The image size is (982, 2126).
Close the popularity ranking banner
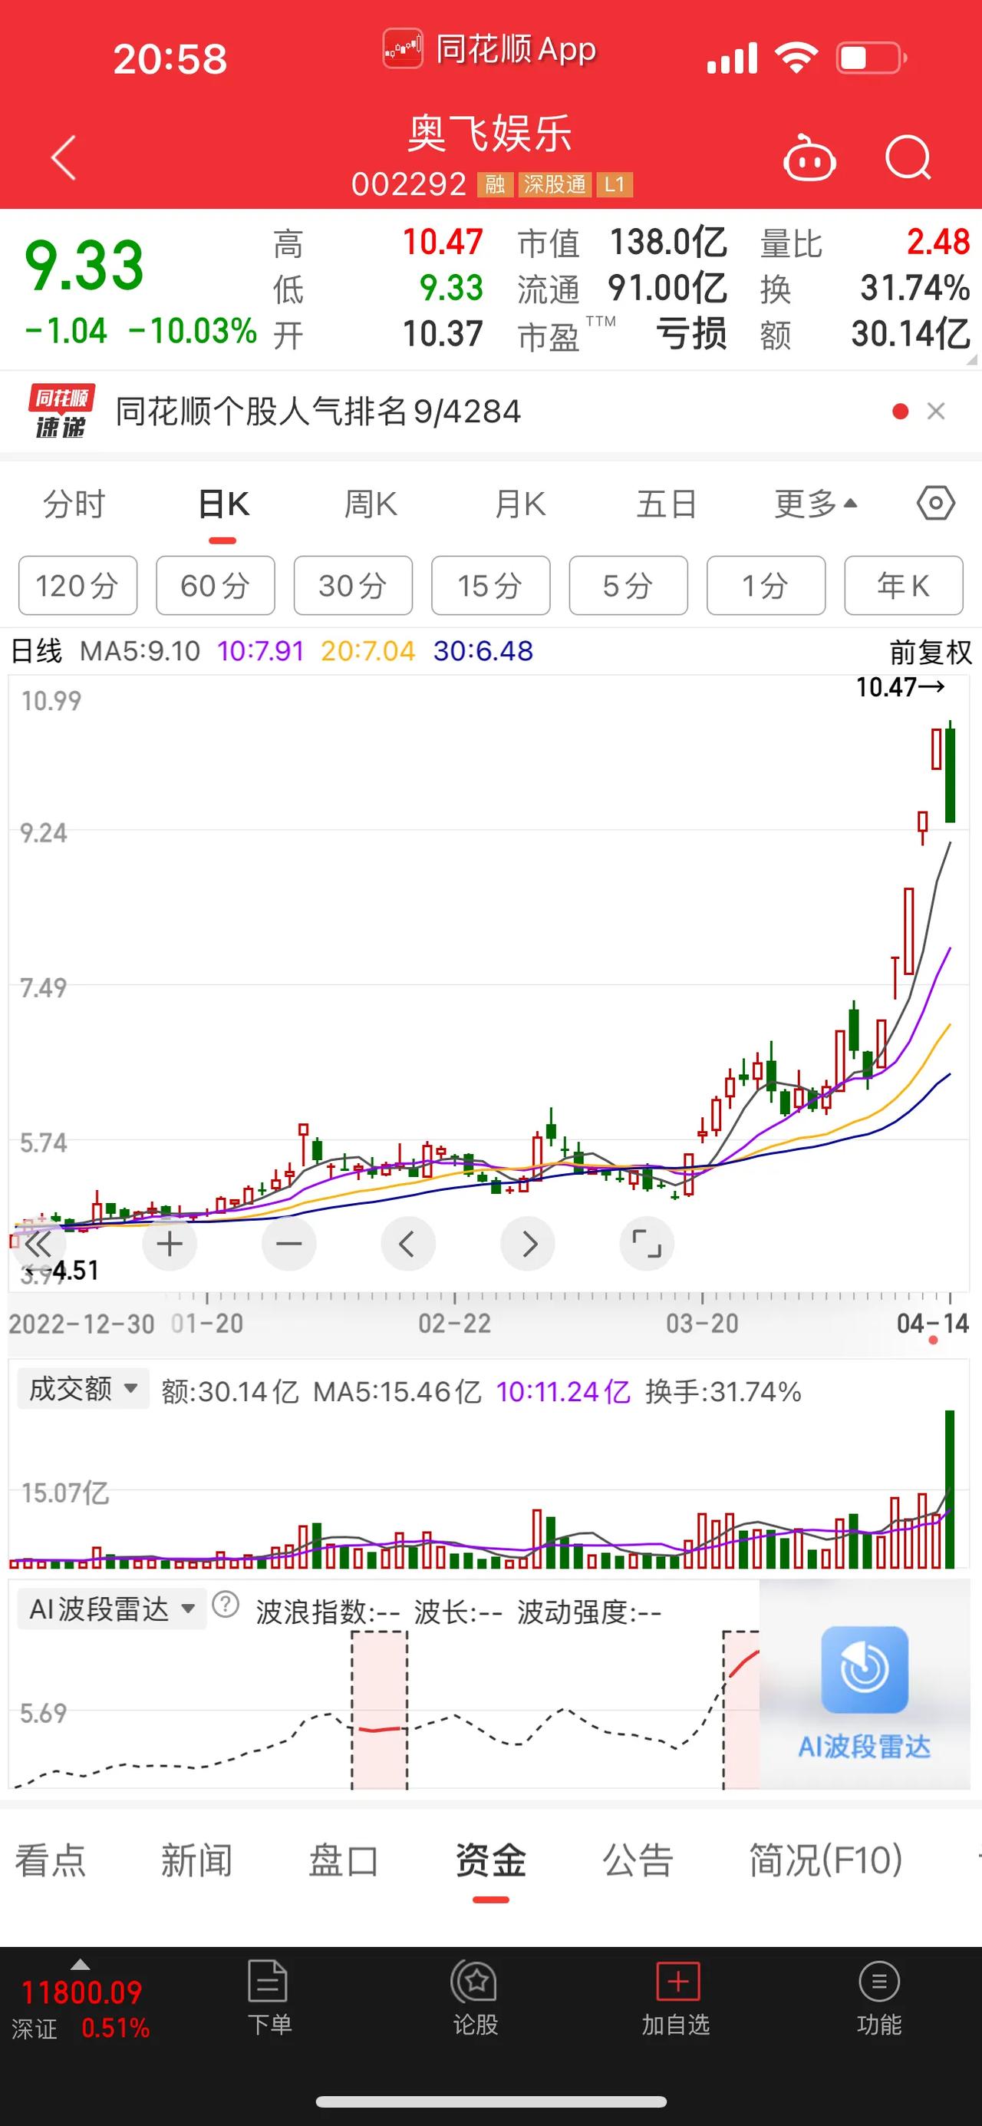[x=936, y=411]
